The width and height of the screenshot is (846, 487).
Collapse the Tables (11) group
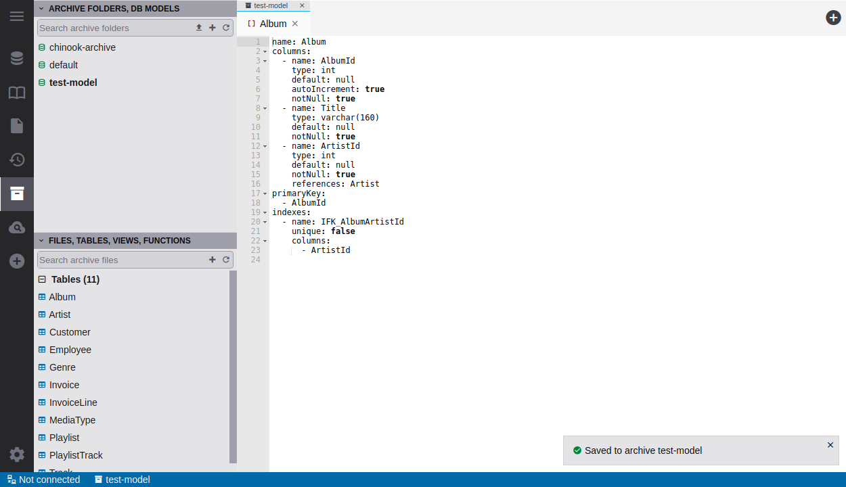pos(42,279)
